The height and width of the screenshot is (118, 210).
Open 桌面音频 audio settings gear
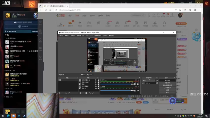[138, 90]
